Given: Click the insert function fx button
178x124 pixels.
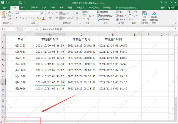Looking at the screenshot, I should pos(37,29).
